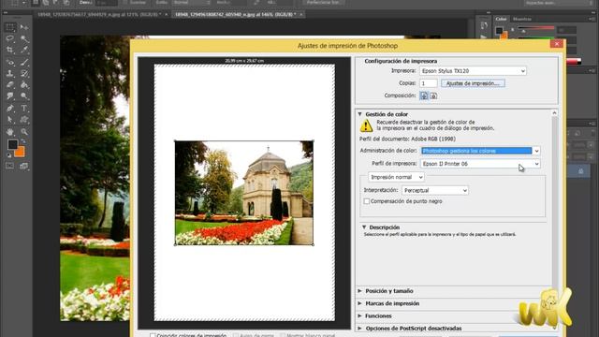599x337 pixels.
Task: Select the Pen tool
Action: pos(10,109)
